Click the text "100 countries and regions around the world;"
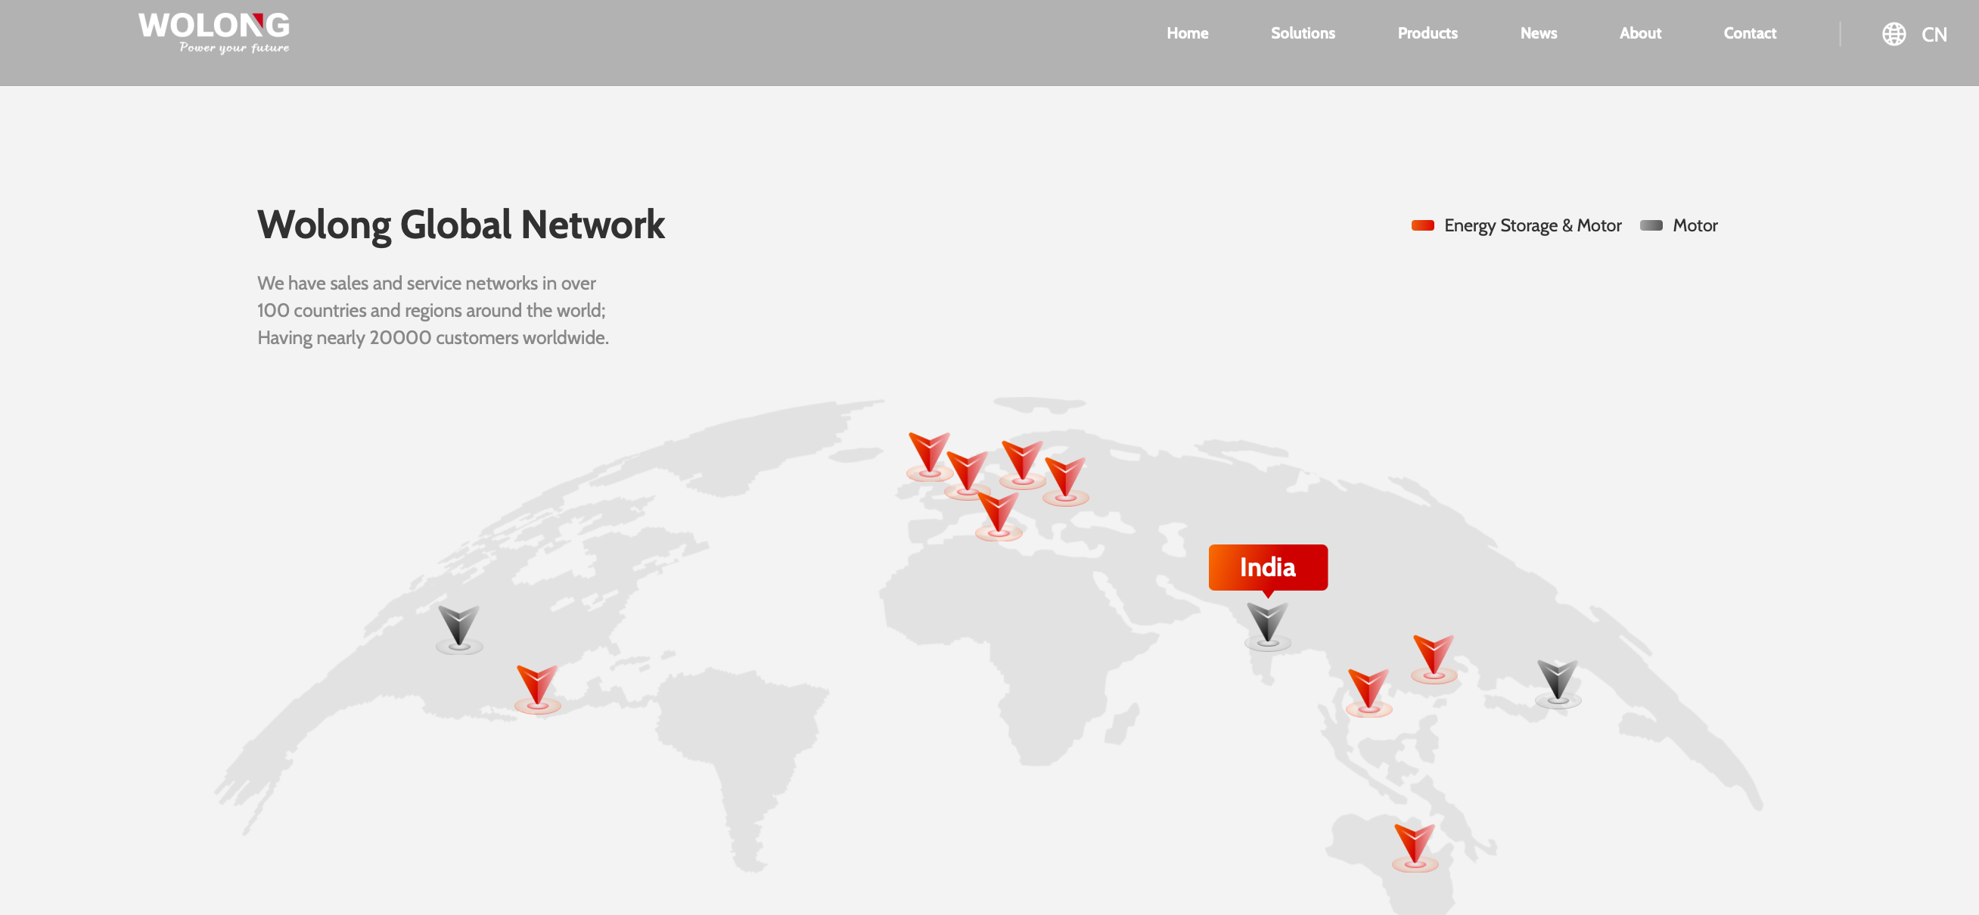This screenshot has width=1979, height=915. point(431,310)
